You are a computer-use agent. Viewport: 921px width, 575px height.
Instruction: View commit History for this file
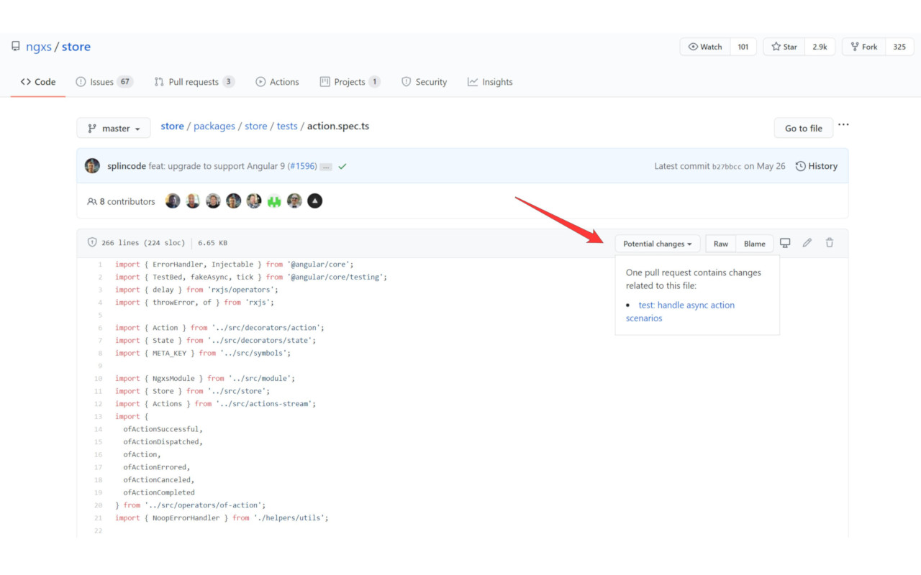816,165
